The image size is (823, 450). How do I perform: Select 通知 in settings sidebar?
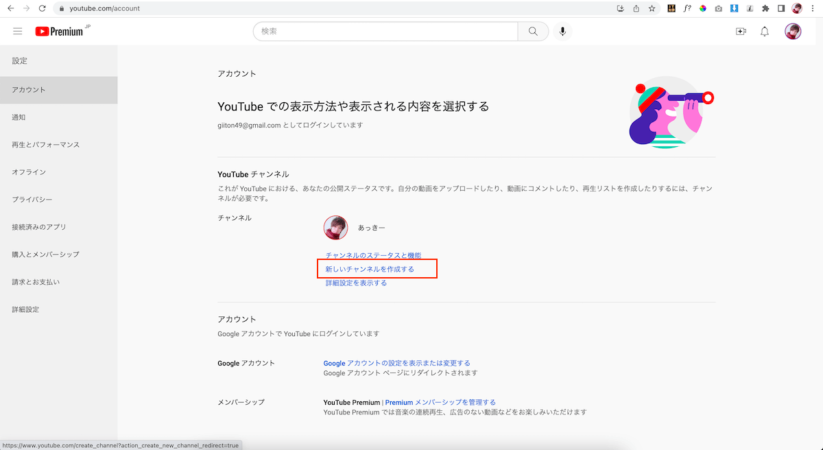19,117
